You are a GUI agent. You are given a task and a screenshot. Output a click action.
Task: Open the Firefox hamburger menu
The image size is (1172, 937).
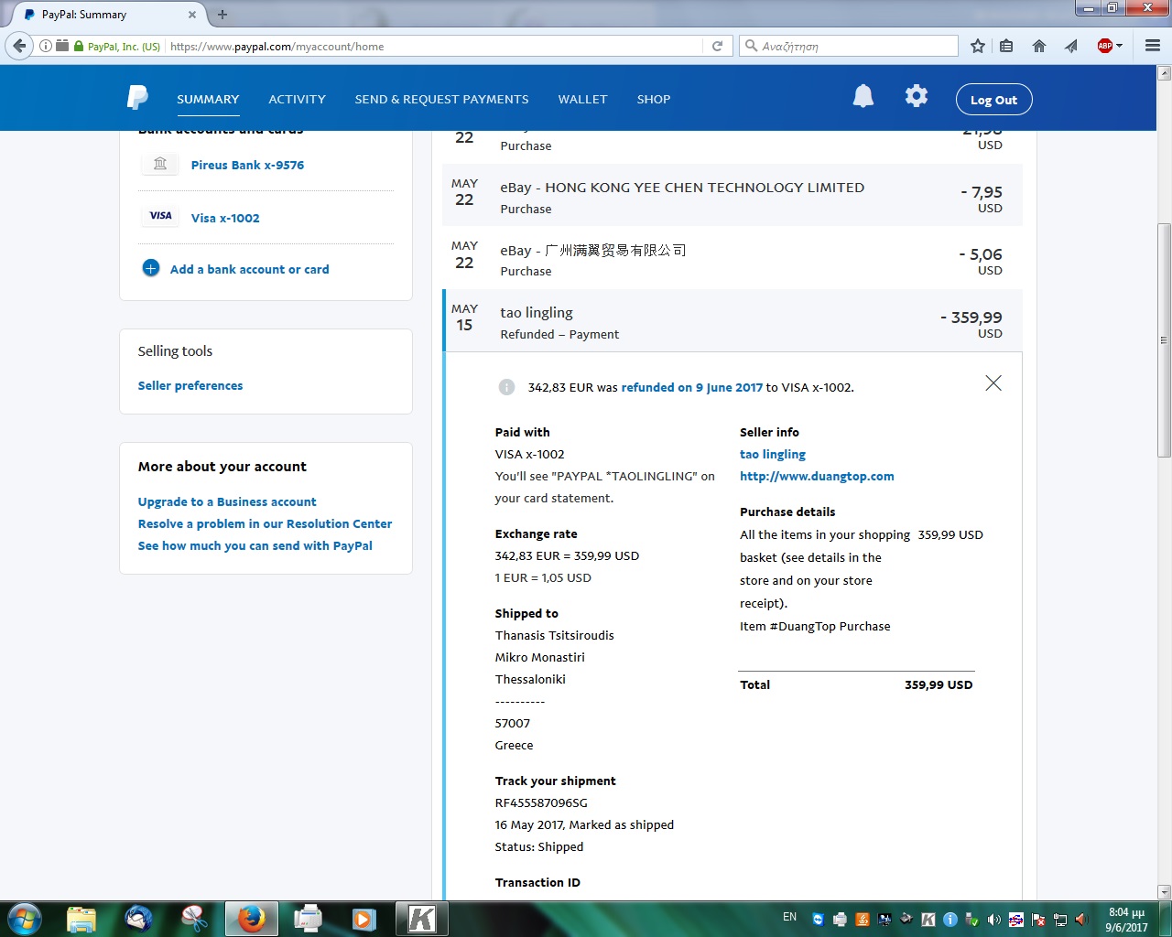(1152, 46)
